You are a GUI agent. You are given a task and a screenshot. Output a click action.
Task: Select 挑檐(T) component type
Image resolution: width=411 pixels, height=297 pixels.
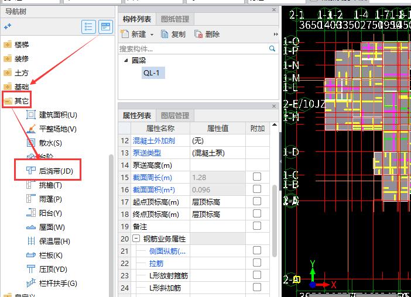point(50,185)
